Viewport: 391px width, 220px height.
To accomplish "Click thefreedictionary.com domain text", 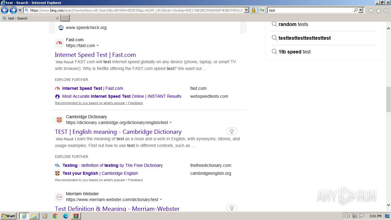I will [211, 165].
